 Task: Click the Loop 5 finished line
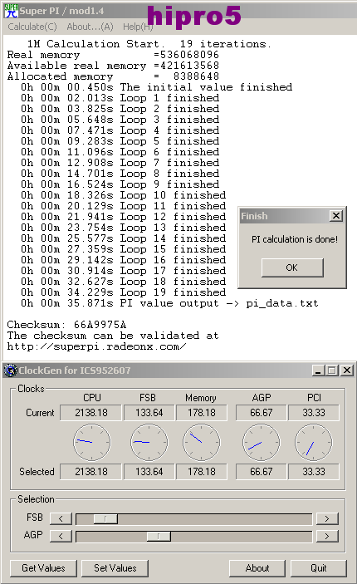coord(120,141)
